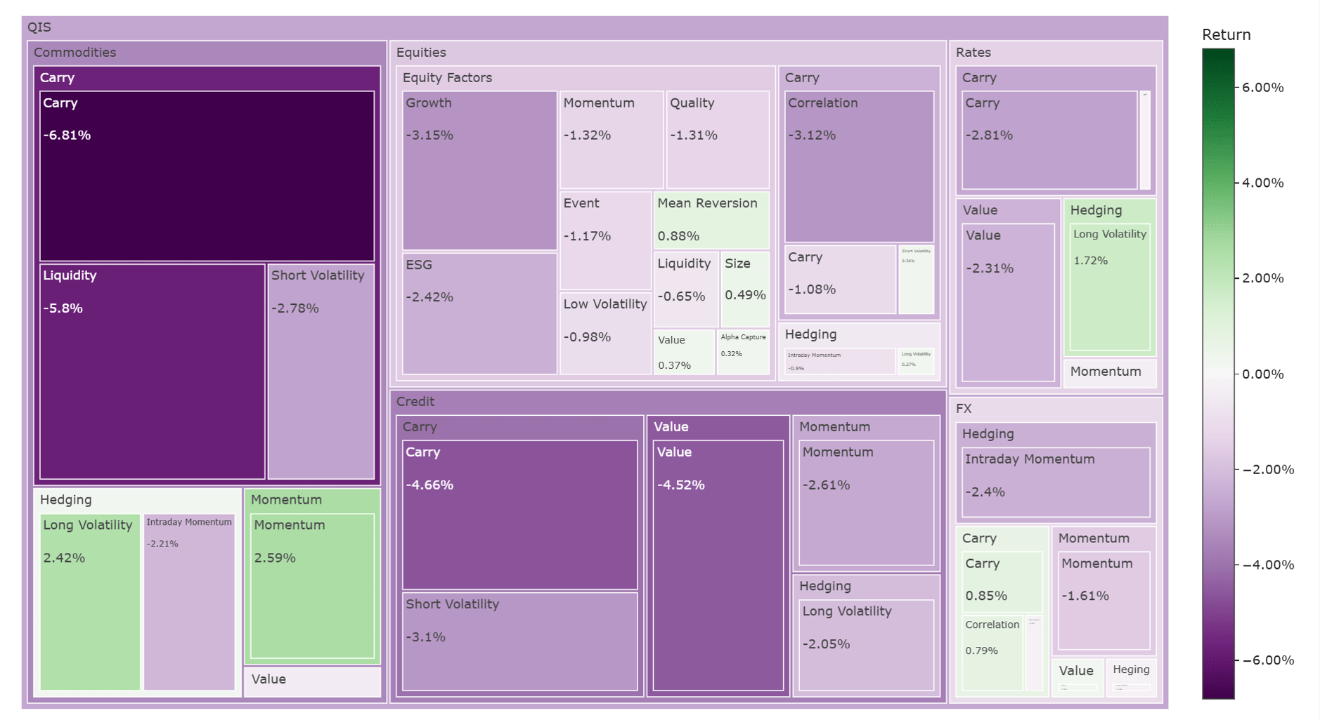Screen dimensions: 1320x720
Task: Click the Credit Short Volatility -3.1% tile
Action: tap(519, 642)
